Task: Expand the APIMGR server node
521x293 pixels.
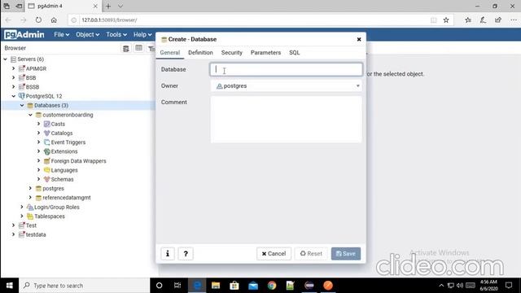Action: coord(13,68)
